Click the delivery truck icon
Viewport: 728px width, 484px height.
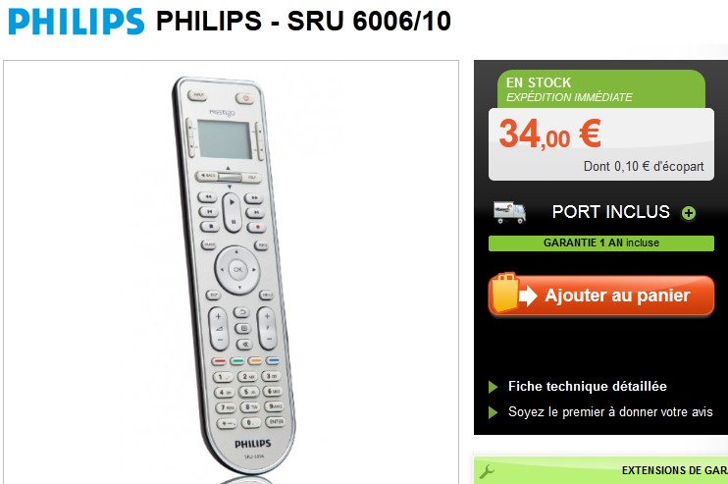tap(509, 213)
